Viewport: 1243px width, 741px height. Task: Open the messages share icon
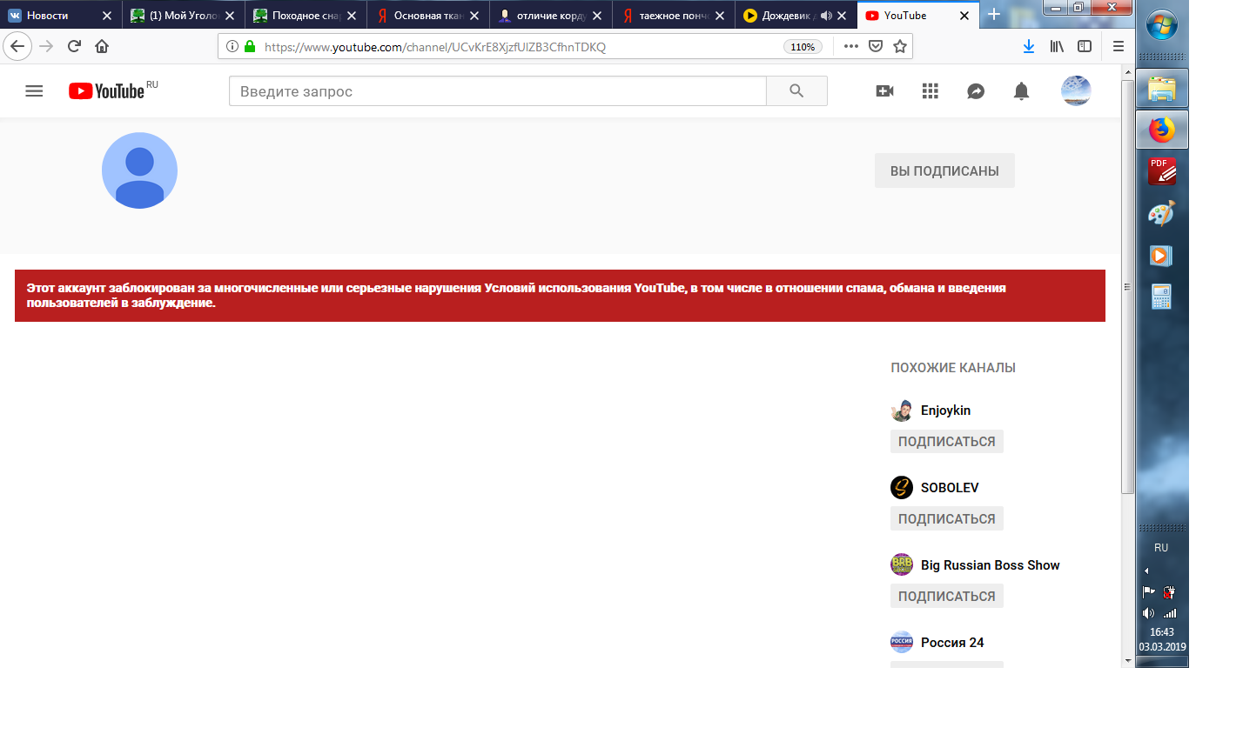click(976, 91)
